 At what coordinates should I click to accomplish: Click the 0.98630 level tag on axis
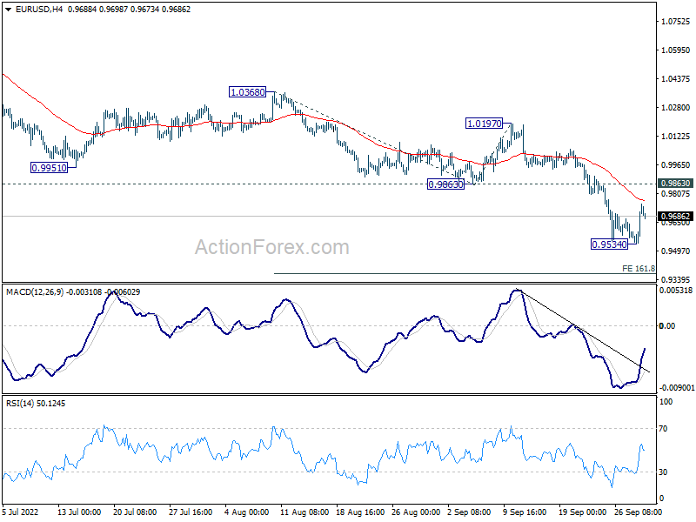(x=676, y=184)
